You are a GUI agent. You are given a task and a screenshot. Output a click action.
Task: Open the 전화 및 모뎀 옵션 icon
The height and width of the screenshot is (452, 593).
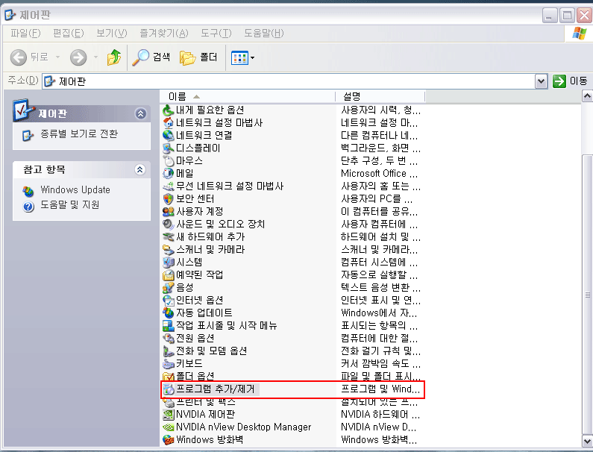(168, 351)
